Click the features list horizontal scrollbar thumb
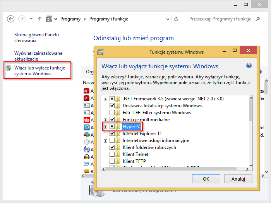This screenshot has height=203, width=271. click(171, 169)
